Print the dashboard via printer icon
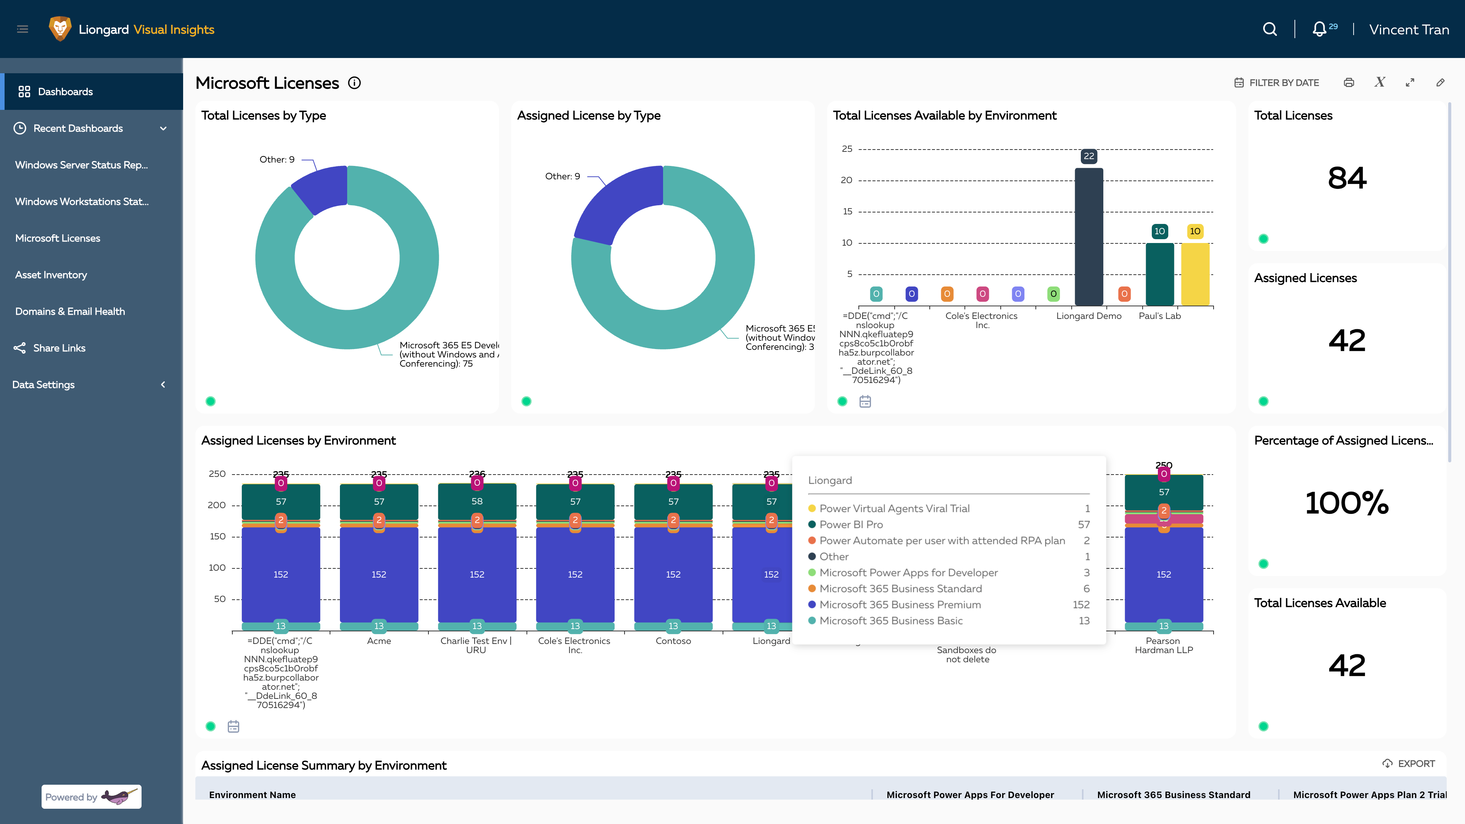Viewport: 1465px width, 824px height. [1348, 82]
